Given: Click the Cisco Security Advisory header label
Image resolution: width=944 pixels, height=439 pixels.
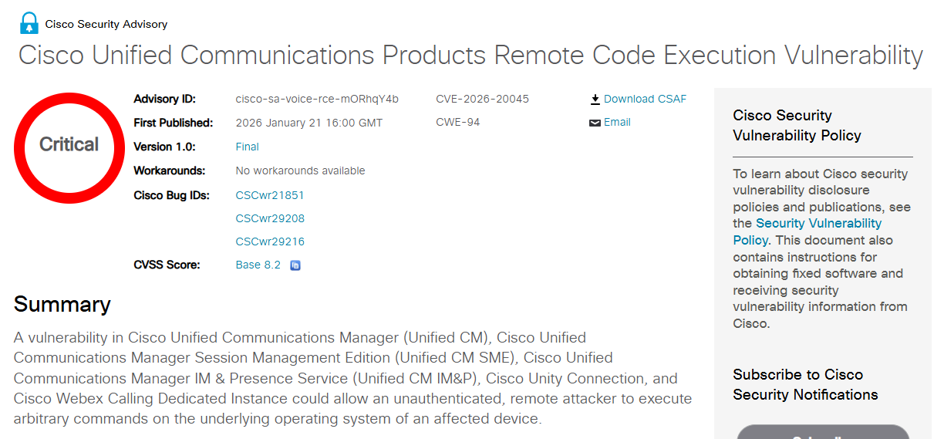Looking at the screenshot, I should 106,24.
